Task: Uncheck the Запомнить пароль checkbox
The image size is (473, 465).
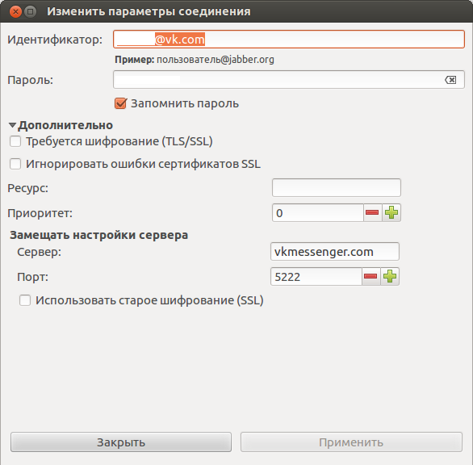Action: 120,103
